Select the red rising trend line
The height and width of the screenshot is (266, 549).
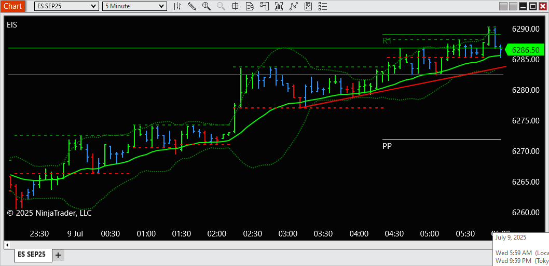(403, 87)
